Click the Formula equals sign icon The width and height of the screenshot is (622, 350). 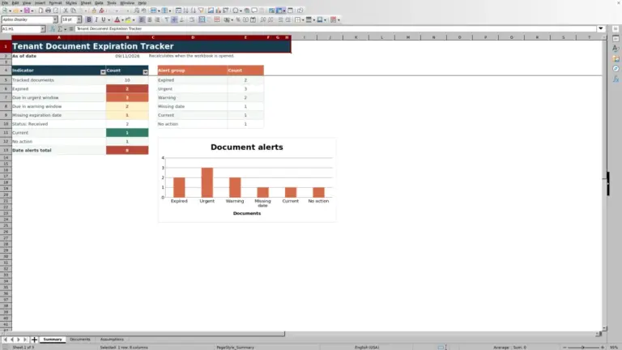click(71, 29)
